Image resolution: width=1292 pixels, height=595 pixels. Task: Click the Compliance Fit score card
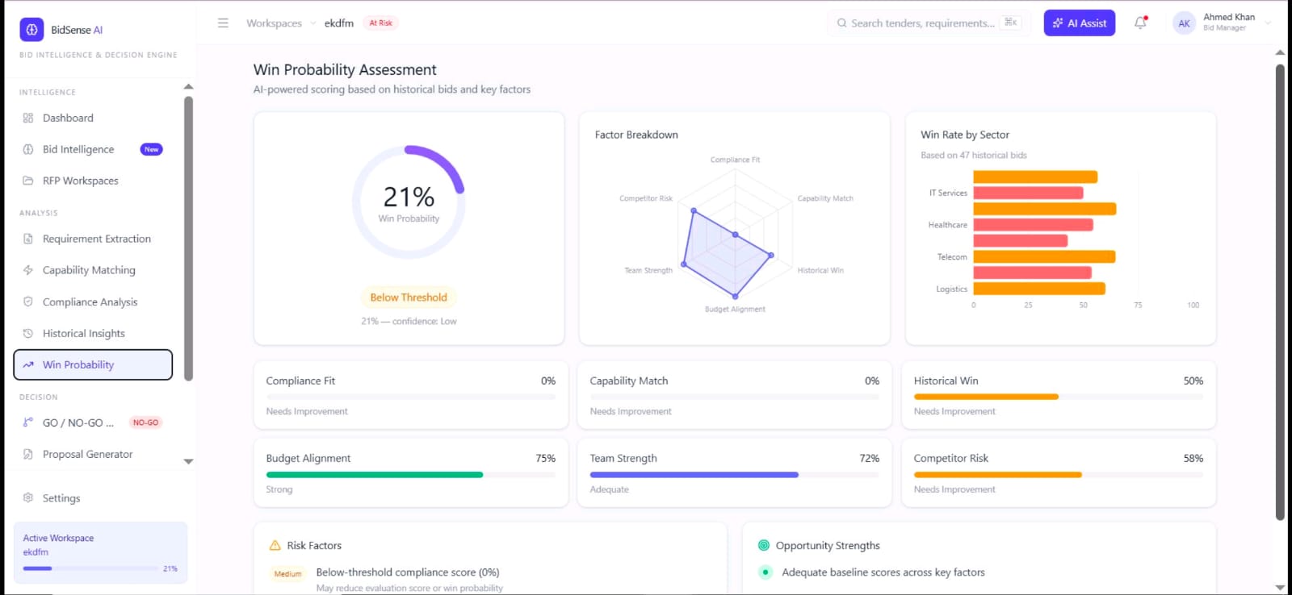[411, 395]
